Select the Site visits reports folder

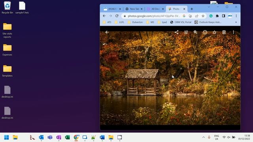(x=7, y=31)
